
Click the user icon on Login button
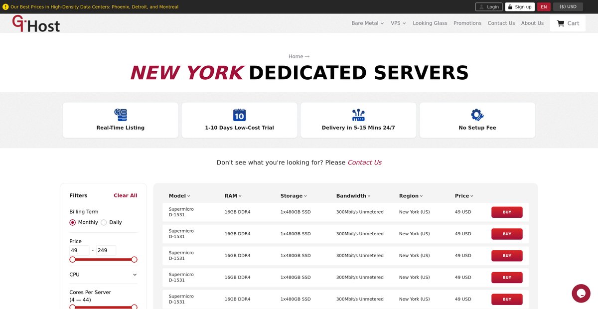click(482, 7)
